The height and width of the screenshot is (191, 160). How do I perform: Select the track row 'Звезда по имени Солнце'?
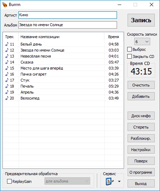click(x=63, y=50)
